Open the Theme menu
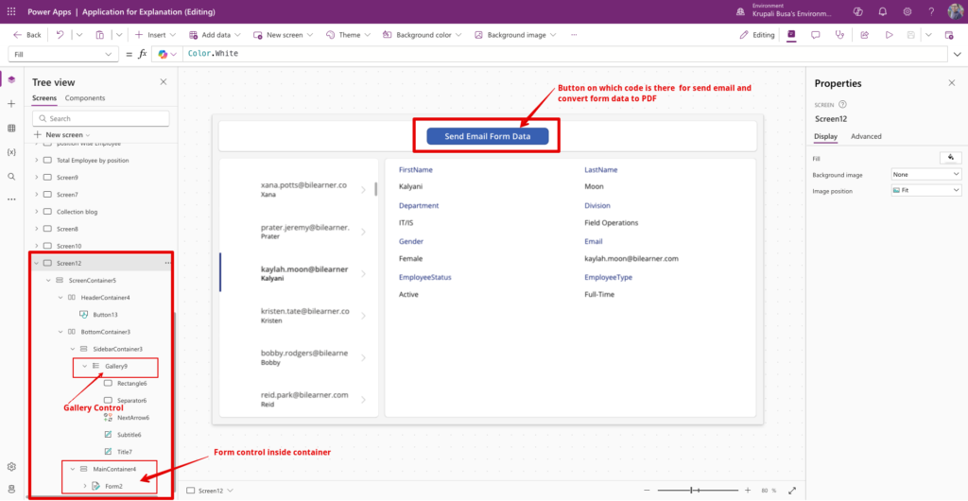 click(347, 35)
